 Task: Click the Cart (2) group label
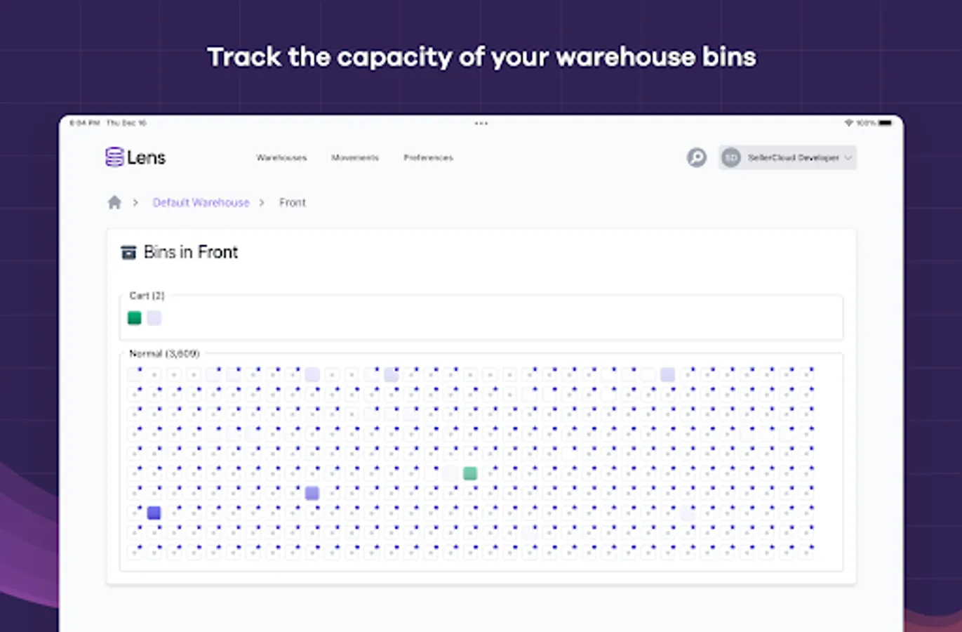point(147,296)
